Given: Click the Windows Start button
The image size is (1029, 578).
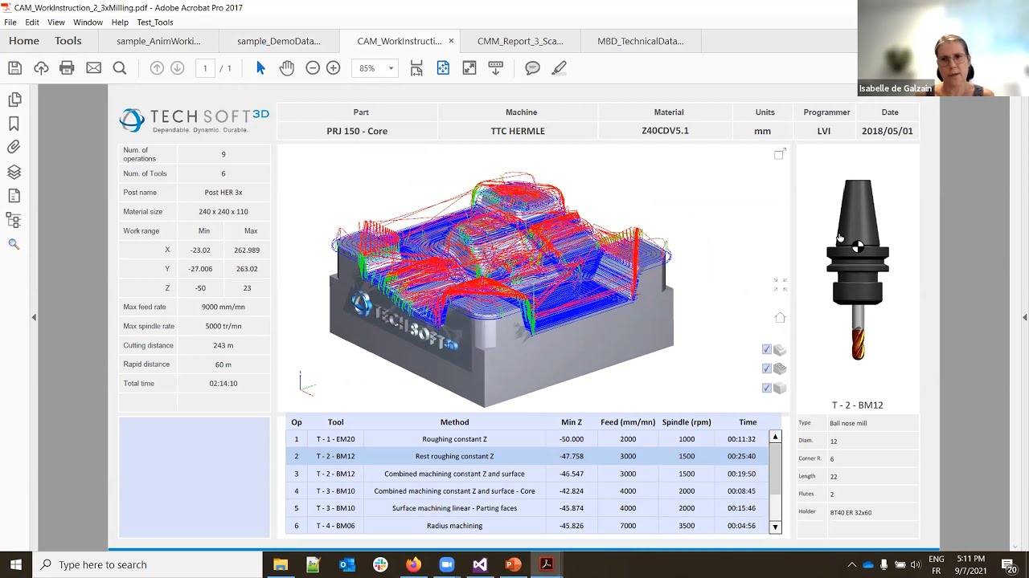Looking at the screenshot, I should (16, 564).
